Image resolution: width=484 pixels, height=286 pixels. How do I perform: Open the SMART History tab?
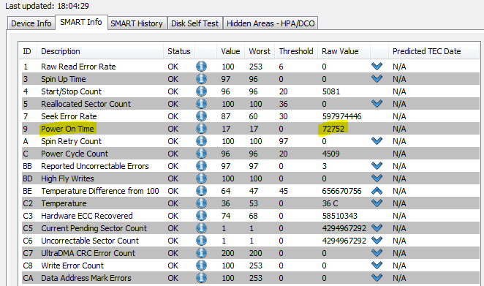tap(137, 23)
